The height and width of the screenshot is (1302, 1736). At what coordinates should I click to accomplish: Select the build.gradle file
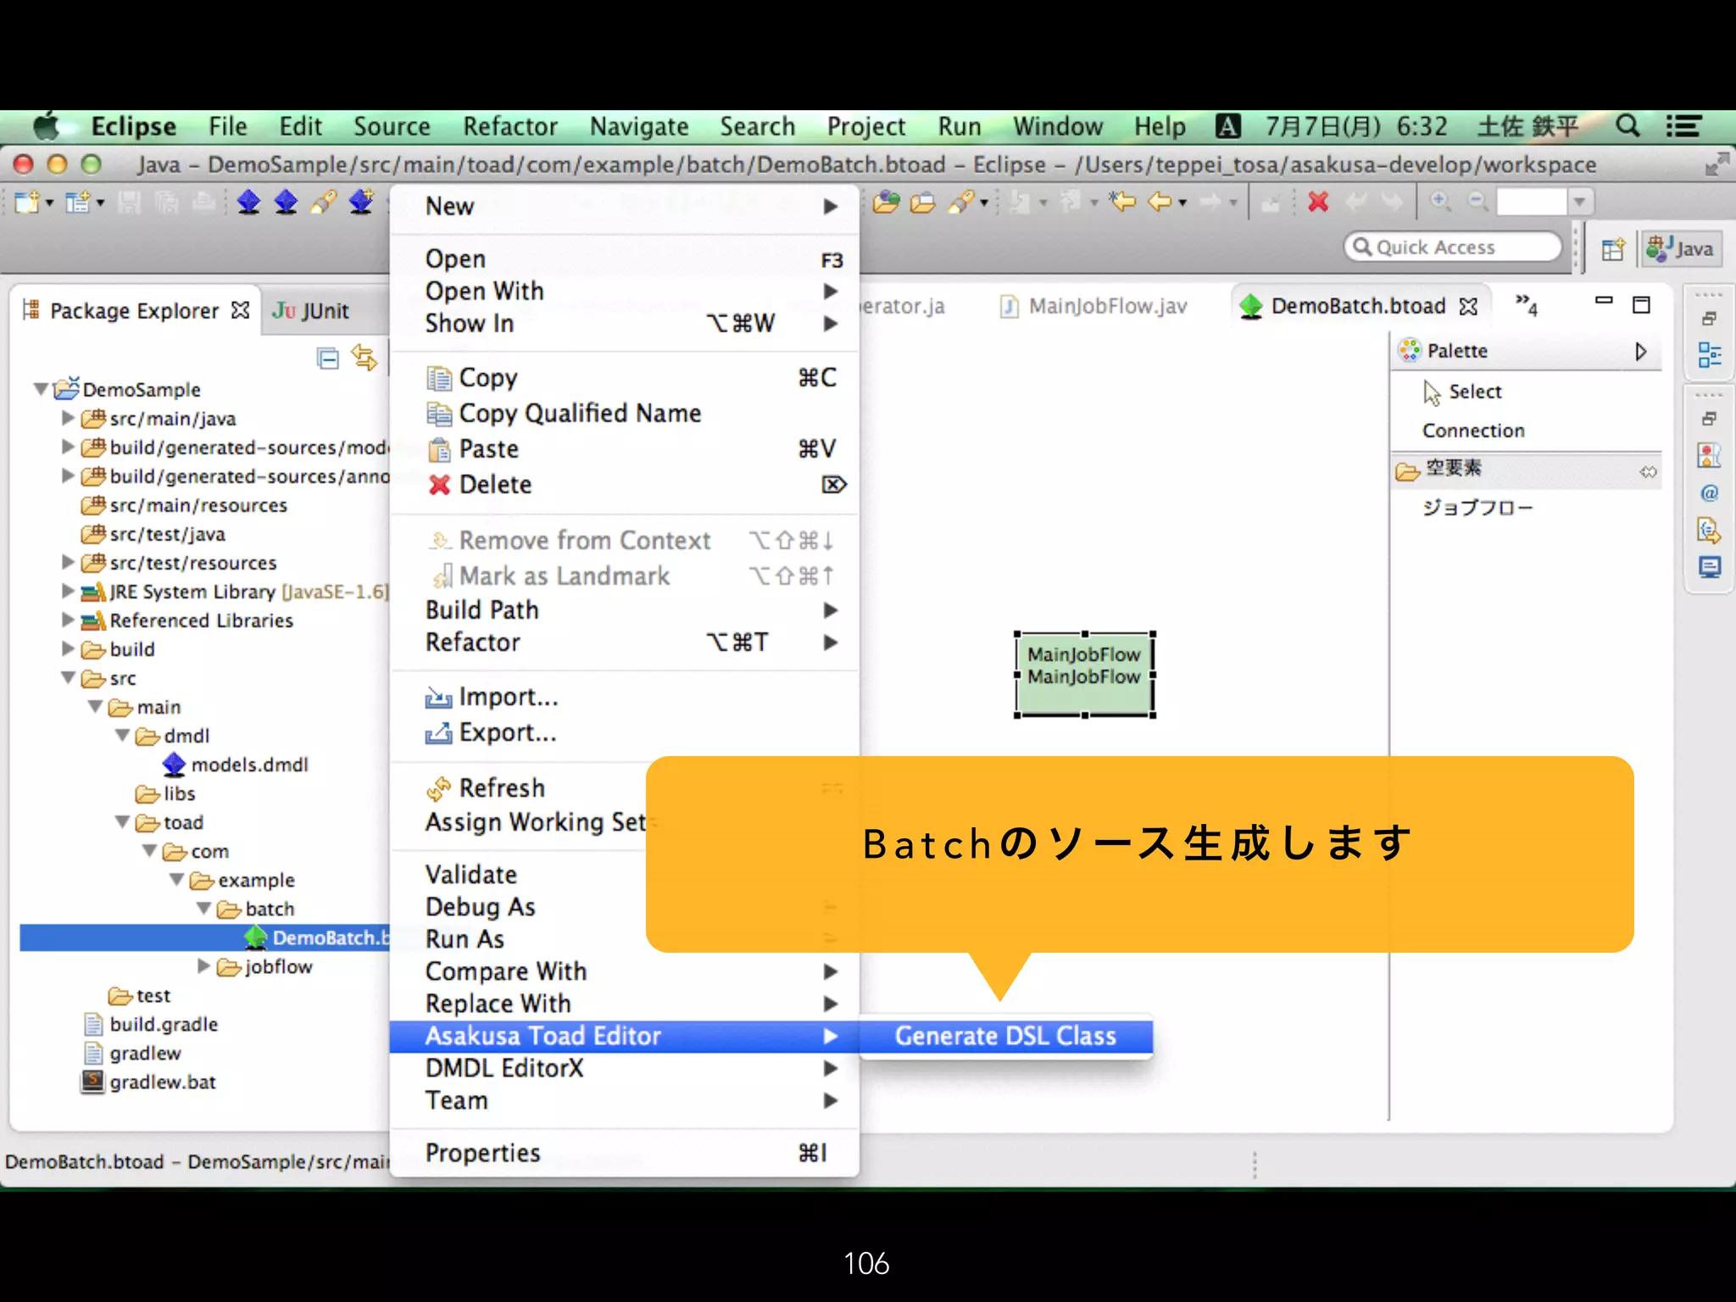tap(151, 1024)
